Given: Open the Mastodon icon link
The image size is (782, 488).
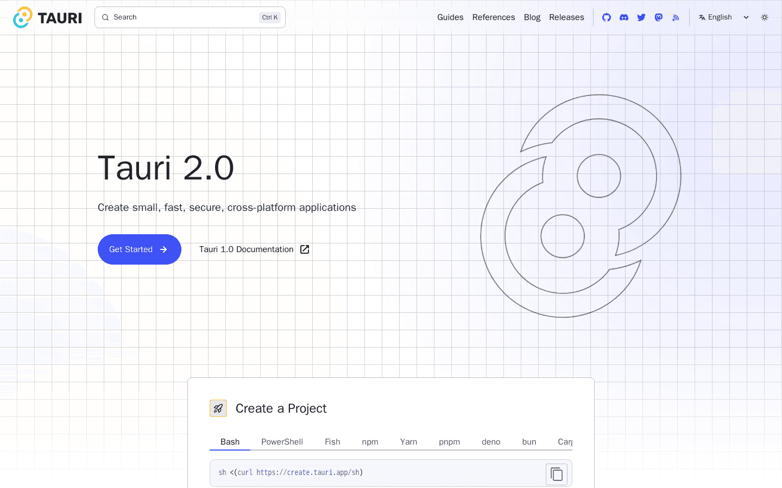Looking at the screenshot, I should (659, 17).
